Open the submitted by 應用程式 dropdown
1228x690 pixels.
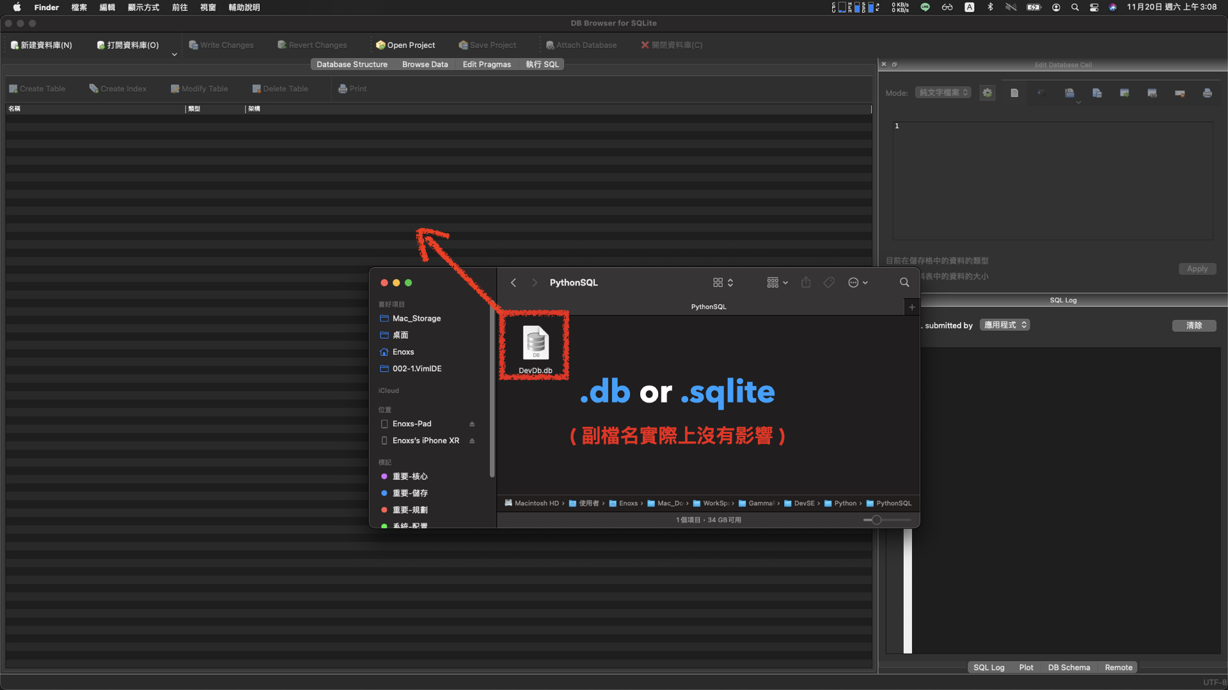click(x=1005, y=325)
